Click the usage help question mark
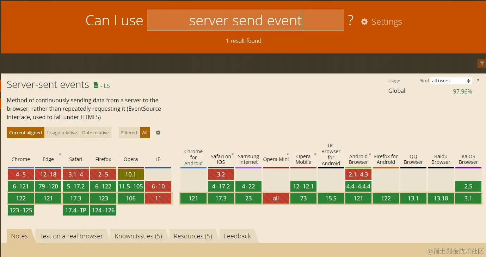Screen dimensions: 486x257 [x=478, y=81]
